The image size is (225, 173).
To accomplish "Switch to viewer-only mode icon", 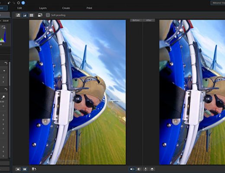I will 25,15.
